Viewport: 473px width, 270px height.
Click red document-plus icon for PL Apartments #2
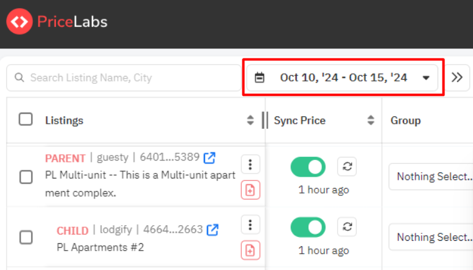click(250, 250)
